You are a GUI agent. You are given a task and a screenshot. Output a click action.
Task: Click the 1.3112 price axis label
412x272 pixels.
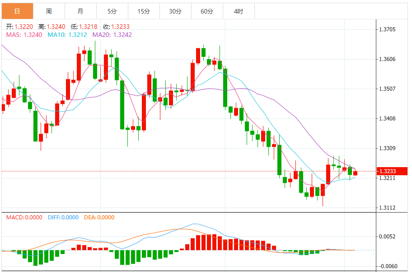[387, 208]
